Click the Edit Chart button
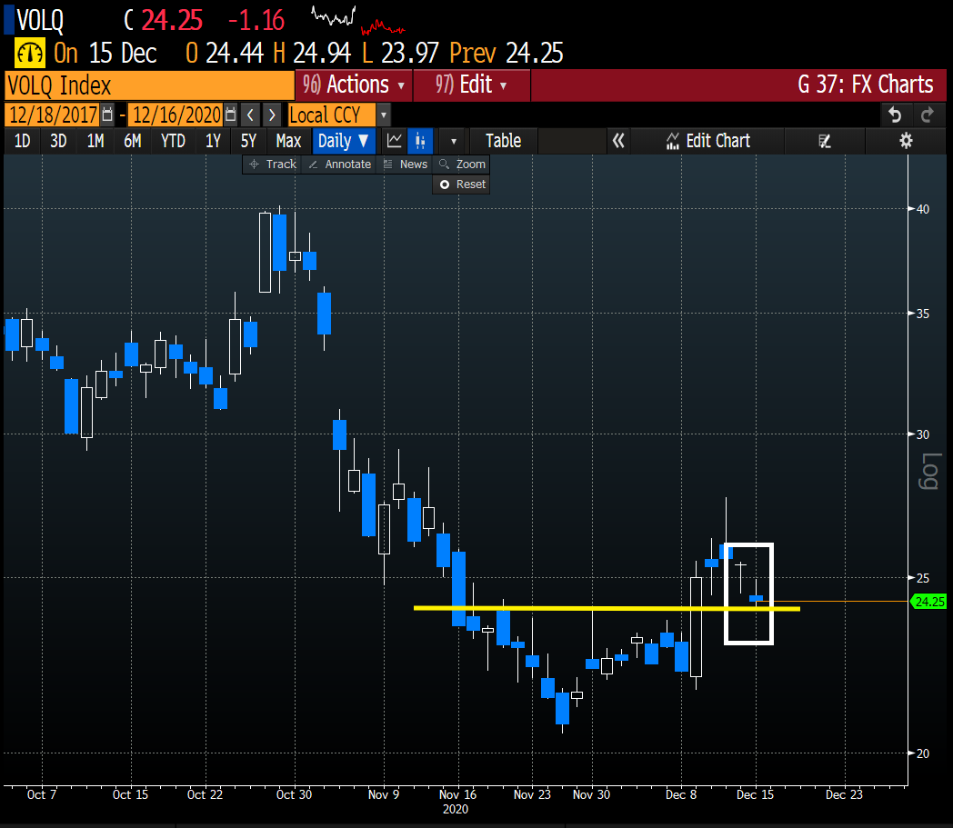This screenshot has width=953, height=828. 708,141
